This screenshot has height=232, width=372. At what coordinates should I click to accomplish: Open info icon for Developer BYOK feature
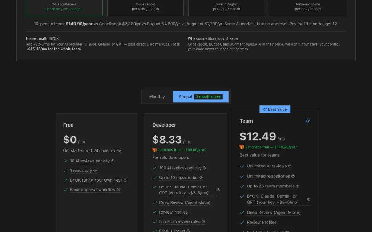click(x=218, y=190)
